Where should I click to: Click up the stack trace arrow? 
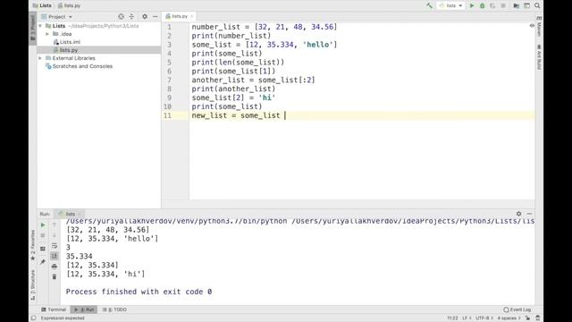point(55,225)
